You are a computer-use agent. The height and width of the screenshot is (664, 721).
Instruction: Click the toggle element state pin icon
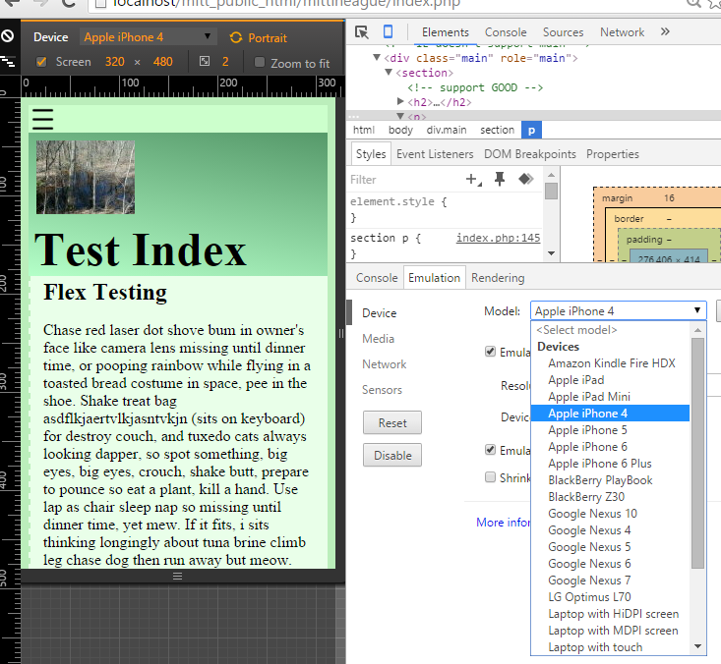tap(500, 179)
